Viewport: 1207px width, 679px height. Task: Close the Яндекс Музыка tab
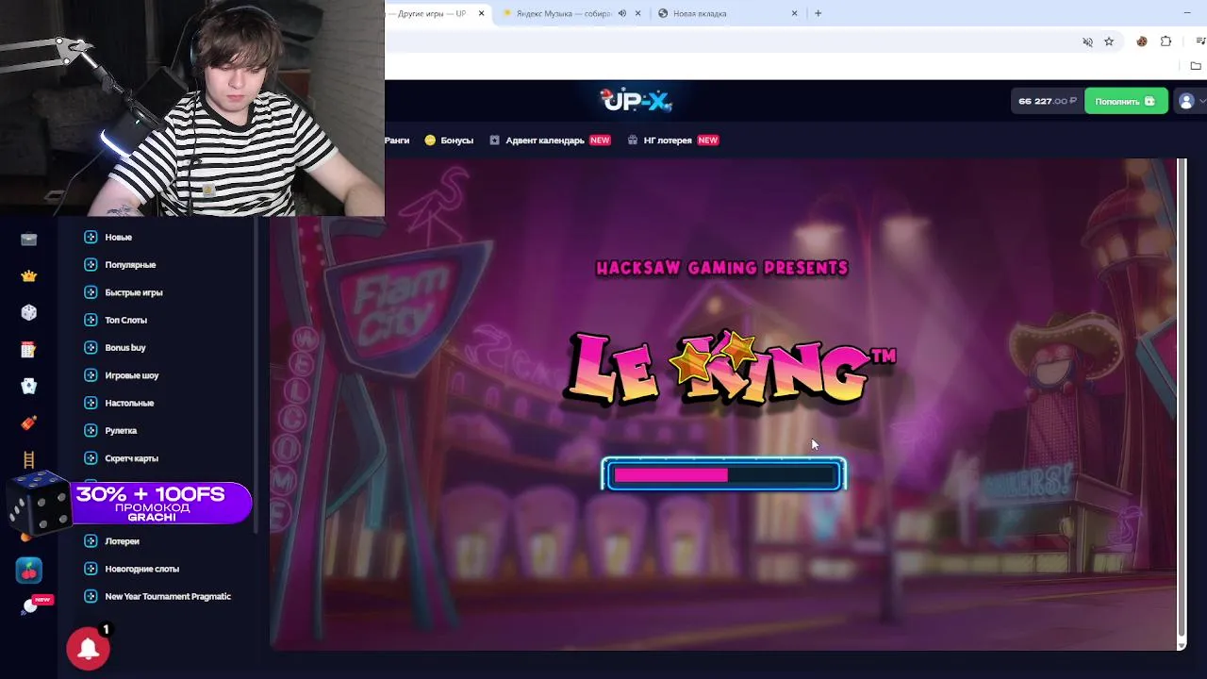[638, 13]
